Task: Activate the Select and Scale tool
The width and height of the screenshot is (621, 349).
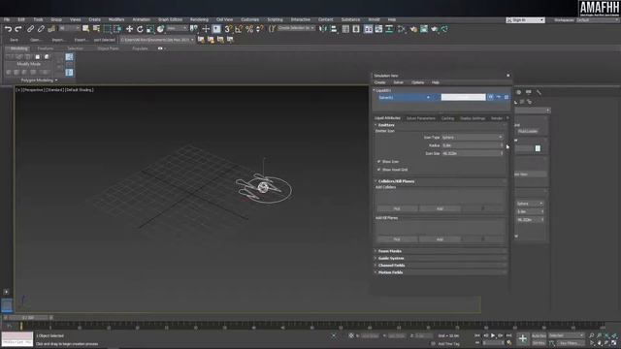Action: pyautogui.click(x=149, y=29)
